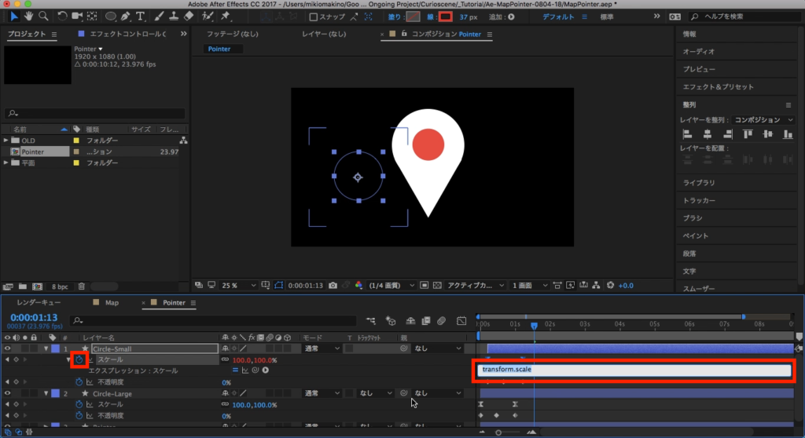The width and height of the screenshot is (805, 438).
Task: Expand the OLD folder in project panel
Action: coord(7,141)
